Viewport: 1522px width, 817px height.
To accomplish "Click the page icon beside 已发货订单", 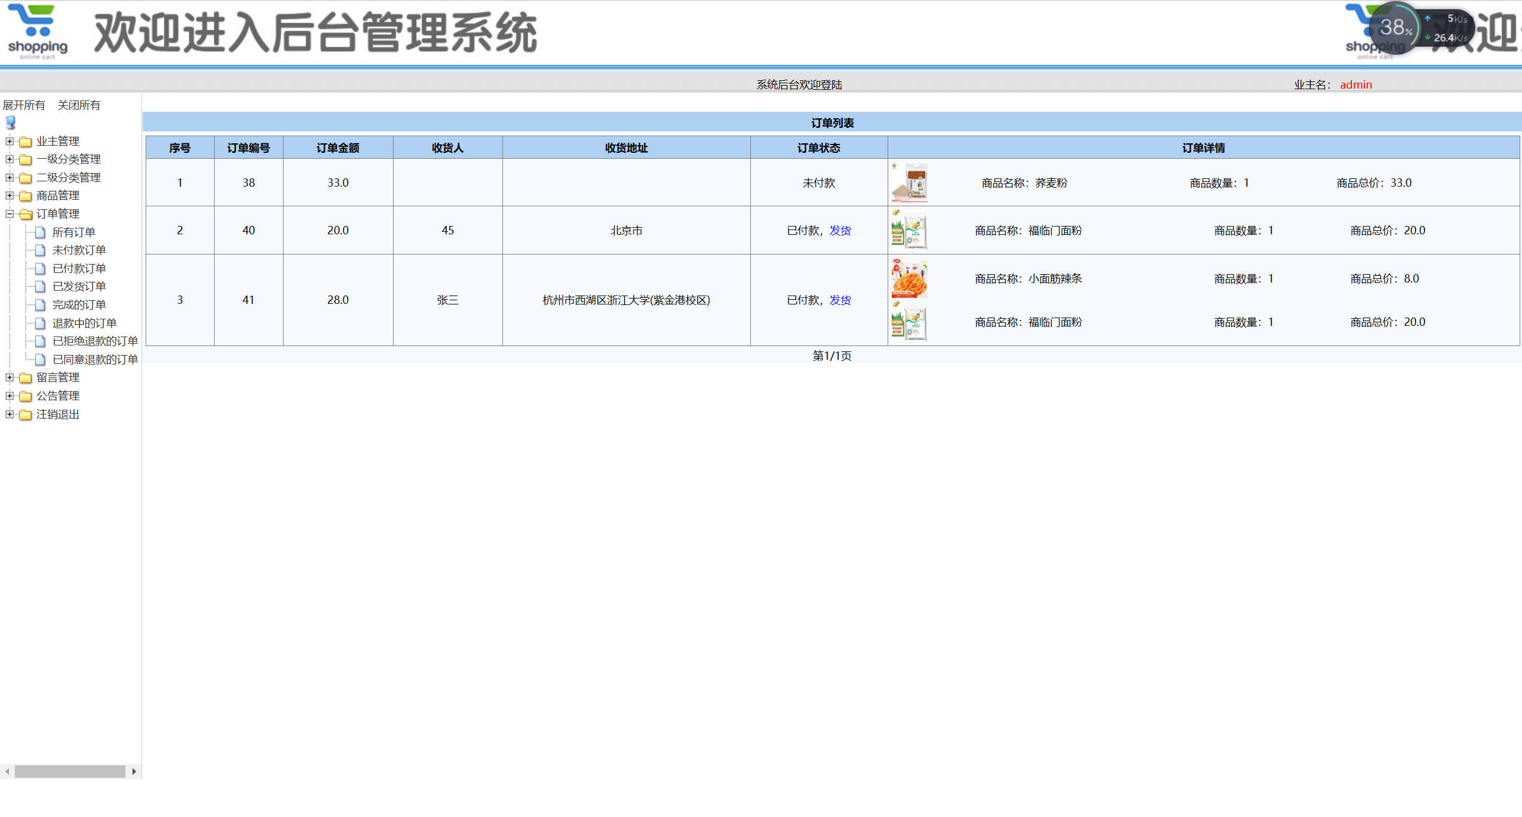I will click(x=40, y=287).
